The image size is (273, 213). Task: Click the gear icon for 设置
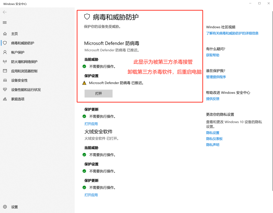5,207
